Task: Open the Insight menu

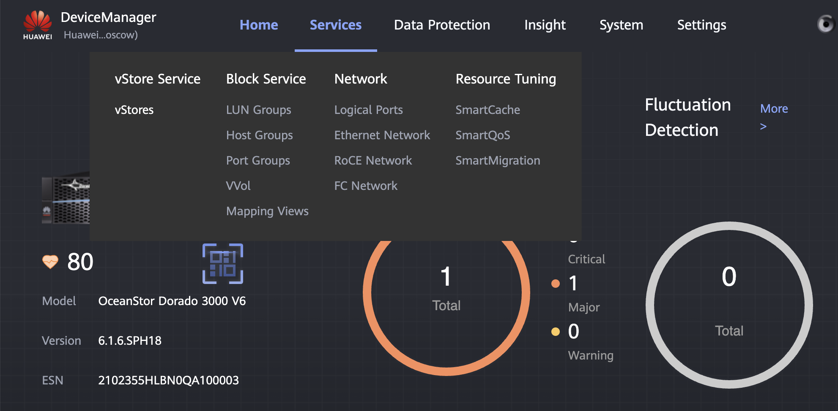Action: 545,25
